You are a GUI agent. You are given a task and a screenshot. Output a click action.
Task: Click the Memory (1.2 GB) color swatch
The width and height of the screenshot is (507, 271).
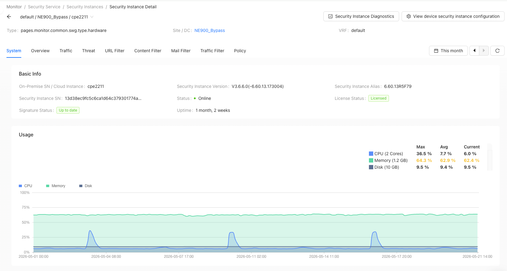point(371,160)
